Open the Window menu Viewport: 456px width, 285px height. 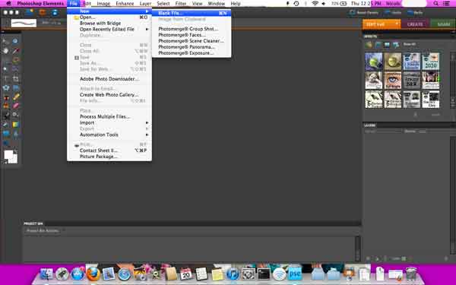tap(217, 4)
